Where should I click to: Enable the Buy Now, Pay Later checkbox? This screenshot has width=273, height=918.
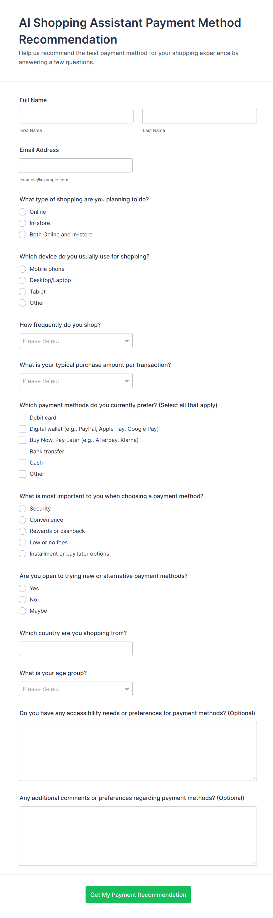pos(22,440)
